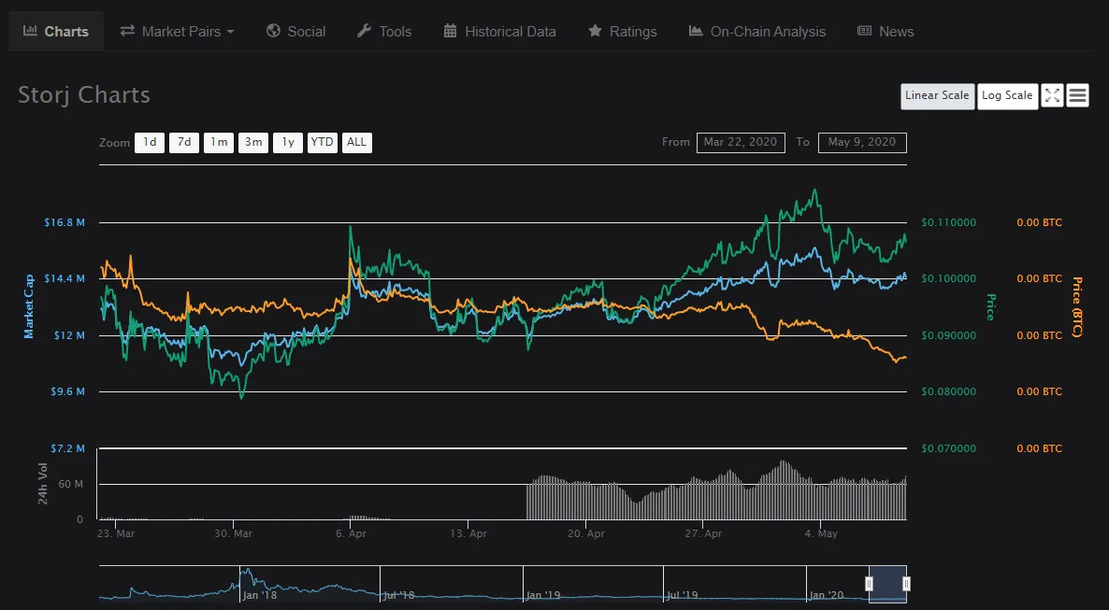Switch chart to Log Scale
The image size is (1109, 610).
tap(1007, 95)
